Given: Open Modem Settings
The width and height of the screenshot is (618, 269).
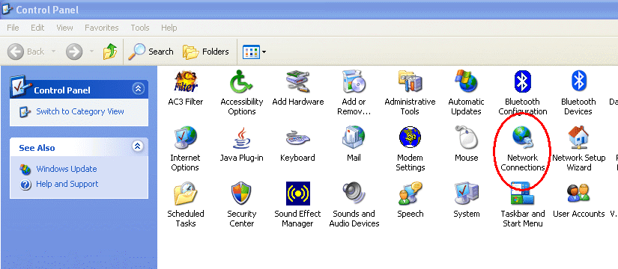Looking at the screenshot, I should (x=410, y=149).
